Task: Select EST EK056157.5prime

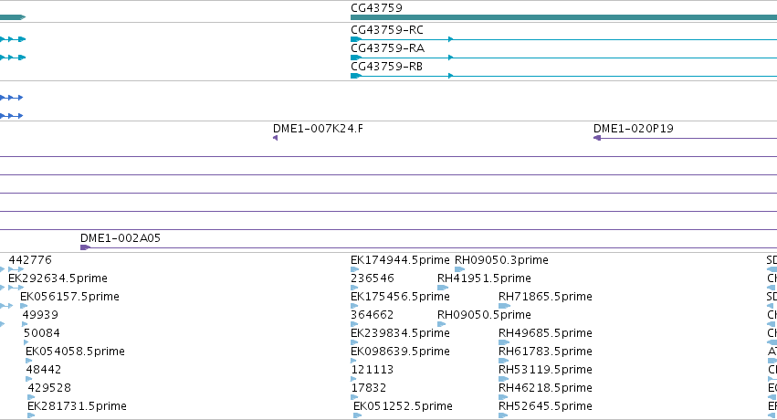Action: click(x=70, y=297)
